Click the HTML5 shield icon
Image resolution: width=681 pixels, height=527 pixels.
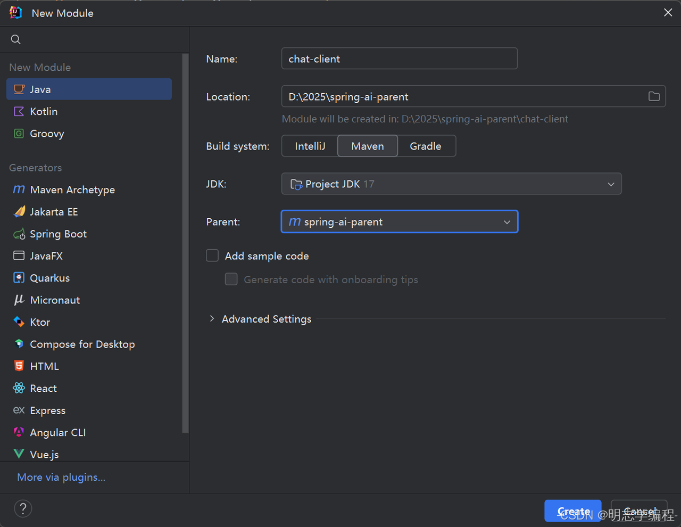pyautogui.click(x=19, y=366)
